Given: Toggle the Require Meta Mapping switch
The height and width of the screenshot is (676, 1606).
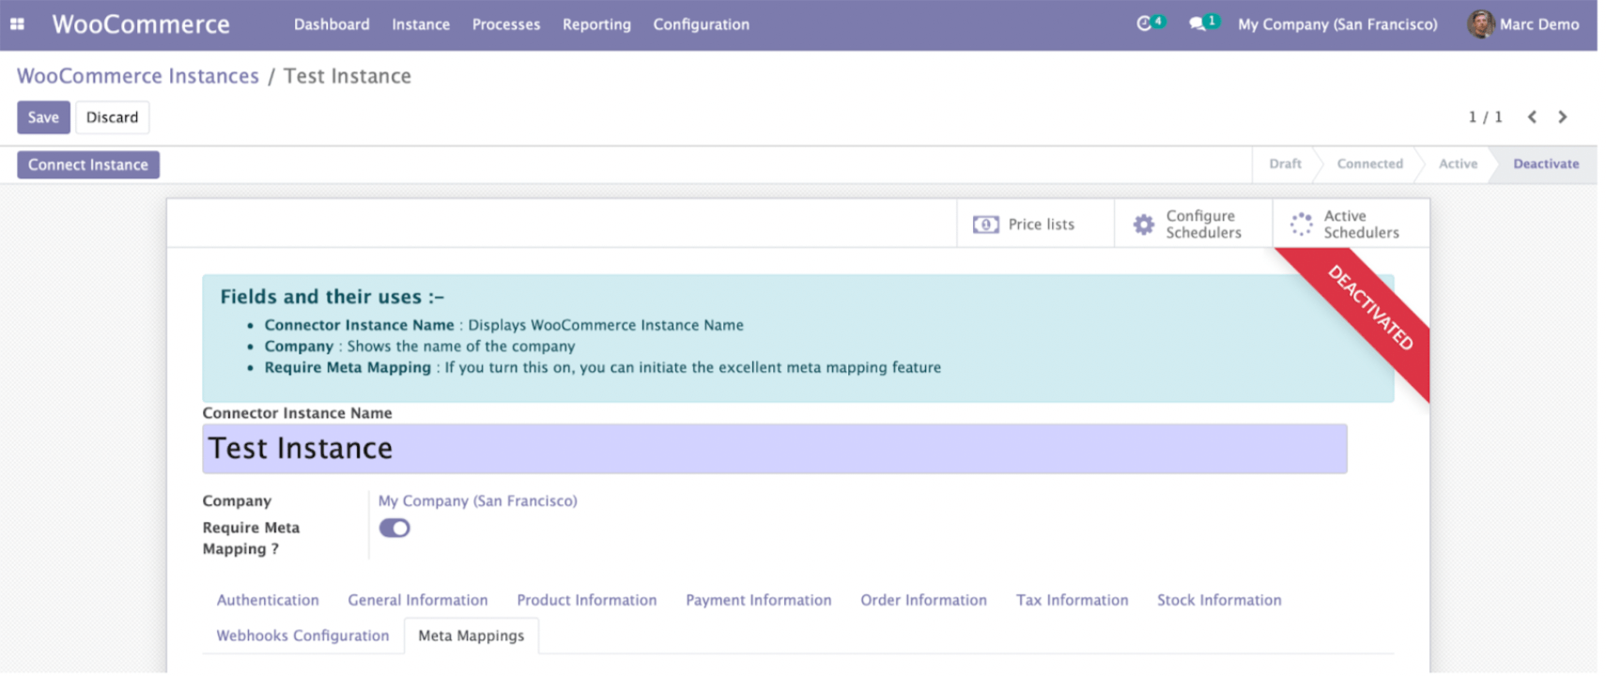Looking at the screenshot, I should click(x=394, y=529).
